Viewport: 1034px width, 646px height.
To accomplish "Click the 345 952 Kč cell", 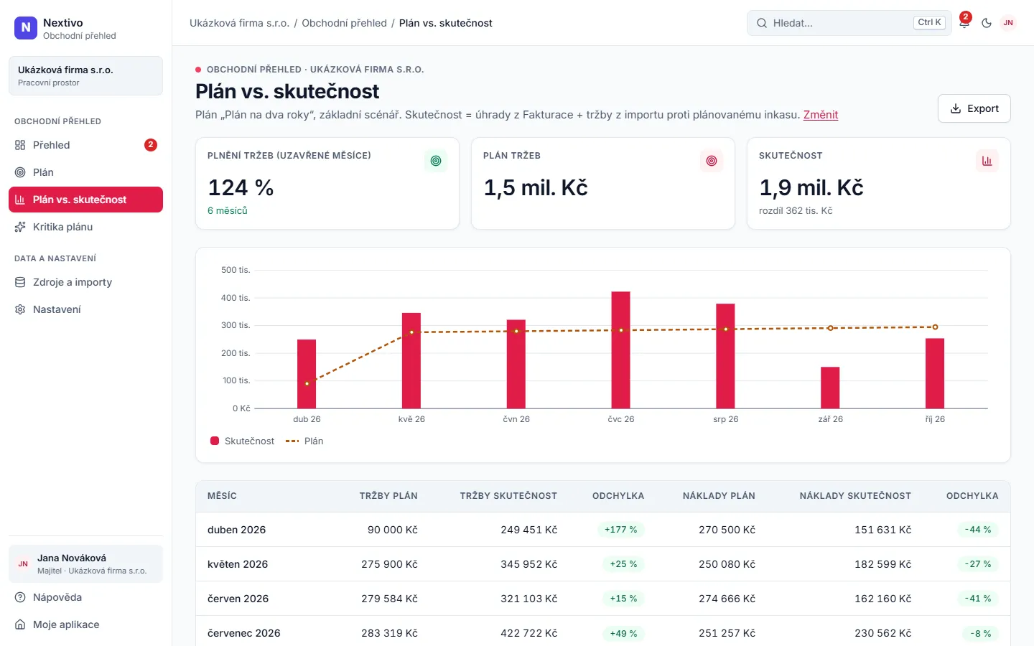I will click(x=528, y=564).
